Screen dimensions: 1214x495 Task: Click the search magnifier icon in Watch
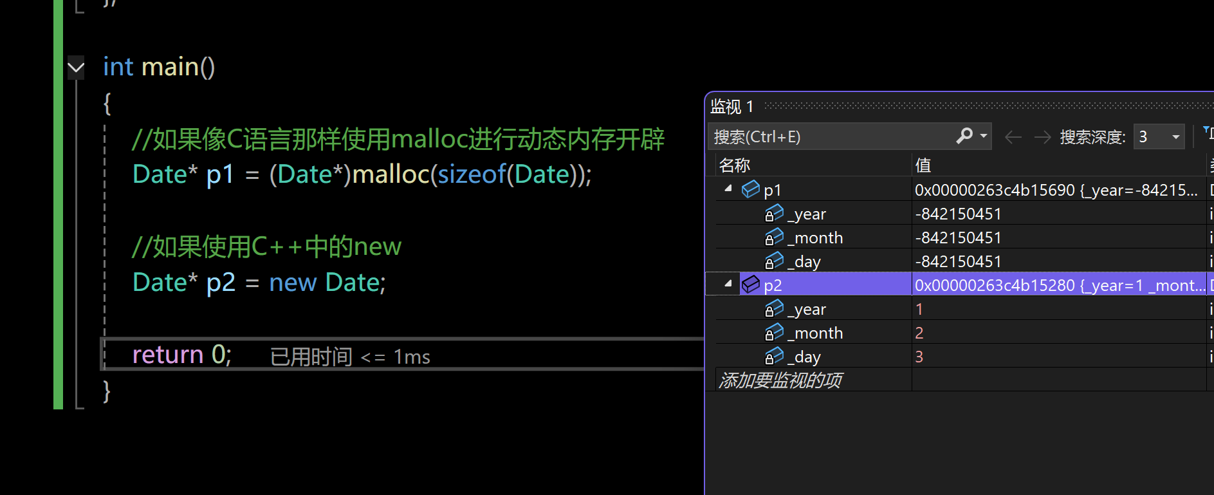point(964,136)
